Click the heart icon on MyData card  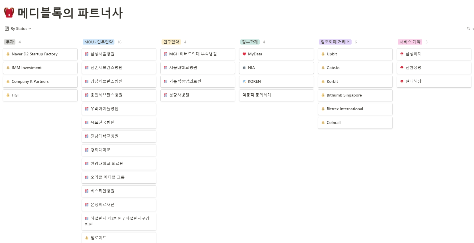pyautogui.click(x=244, y=54)
